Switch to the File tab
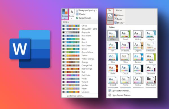Image resolution: width=169 pixels, height=109 pixels. [x=109, y=10]
